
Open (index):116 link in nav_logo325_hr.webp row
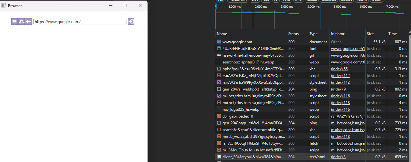point(340,110)
